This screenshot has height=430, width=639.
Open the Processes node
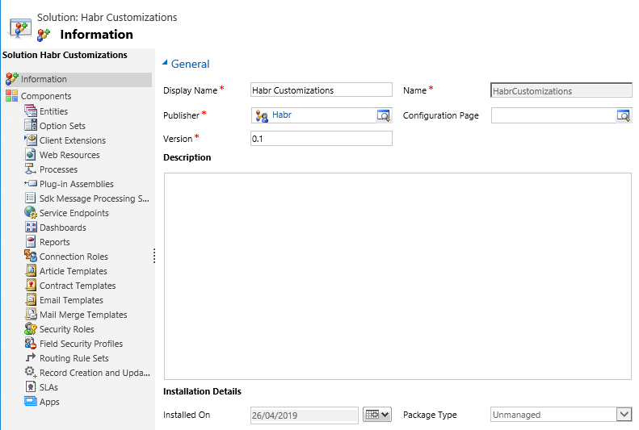pos(58,169)
